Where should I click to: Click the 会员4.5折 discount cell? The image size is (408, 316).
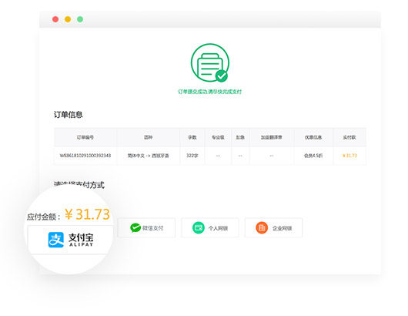(x=313, y=156)
